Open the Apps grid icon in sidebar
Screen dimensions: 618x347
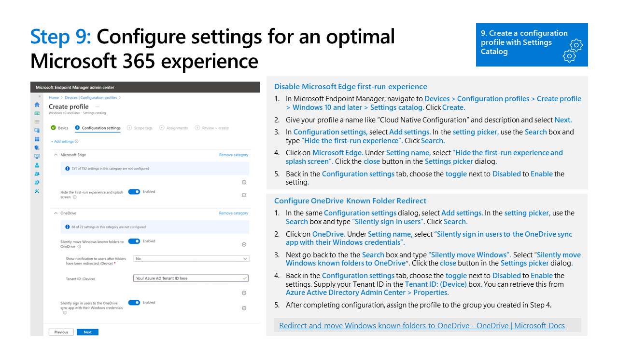pos(37,139)
